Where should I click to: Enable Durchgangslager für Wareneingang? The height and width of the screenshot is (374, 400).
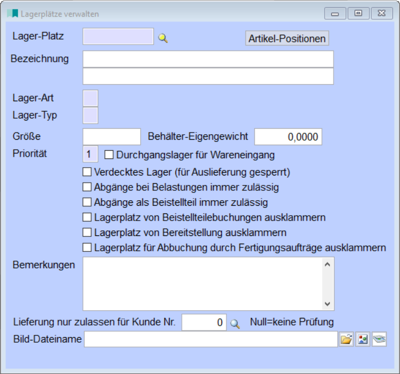pos(109,155)
